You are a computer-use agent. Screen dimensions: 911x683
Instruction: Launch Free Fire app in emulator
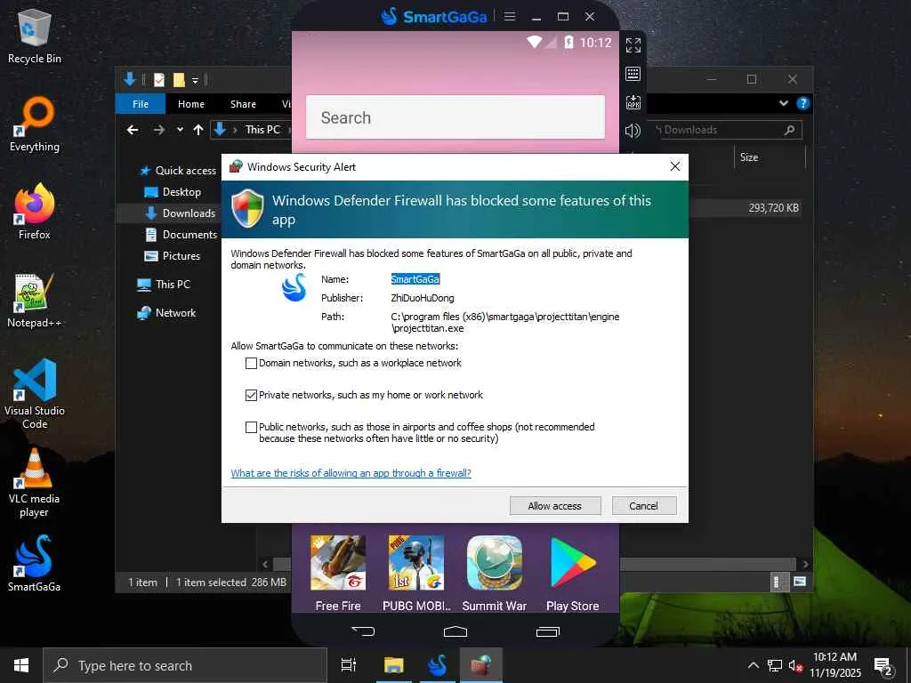point(338,574)
